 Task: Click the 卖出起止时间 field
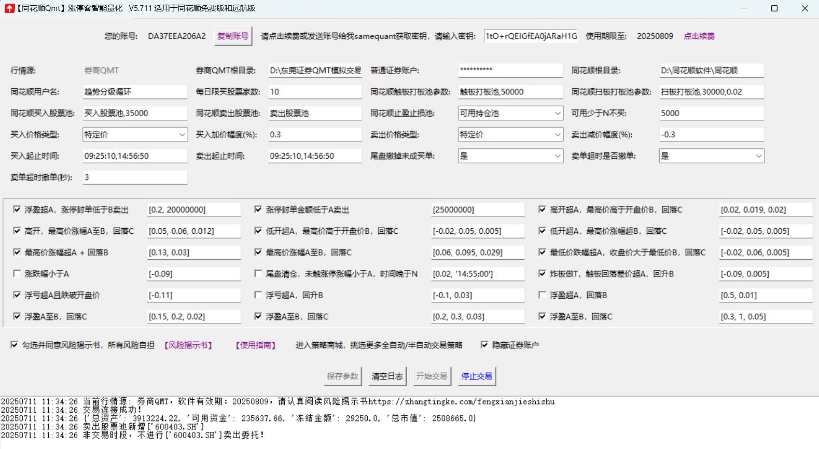[315, 156]
